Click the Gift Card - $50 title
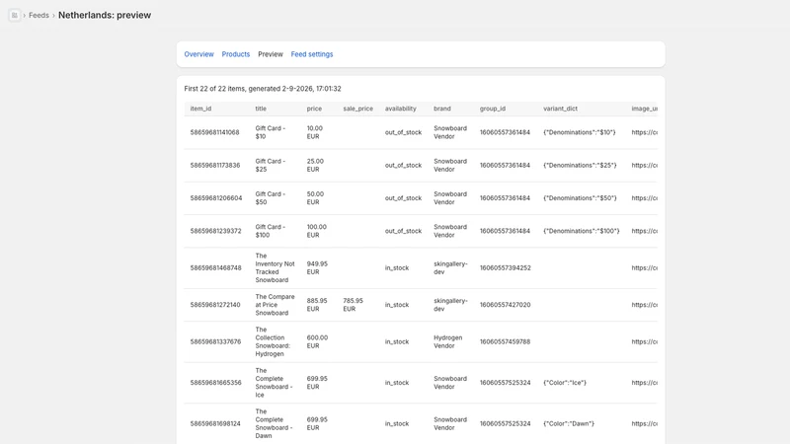 [x=270, y=198]
